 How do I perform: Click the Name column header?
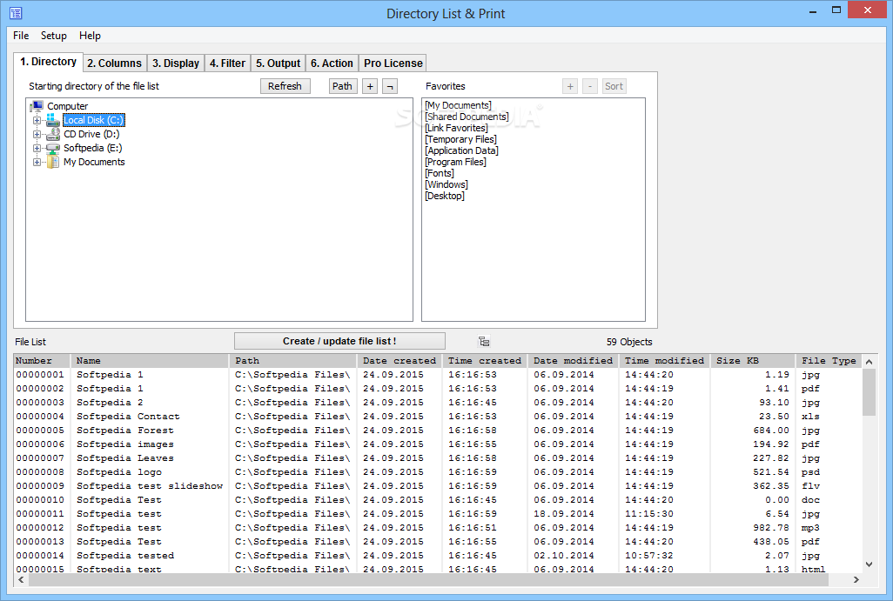pyautogui.click(x=150, y=361)
